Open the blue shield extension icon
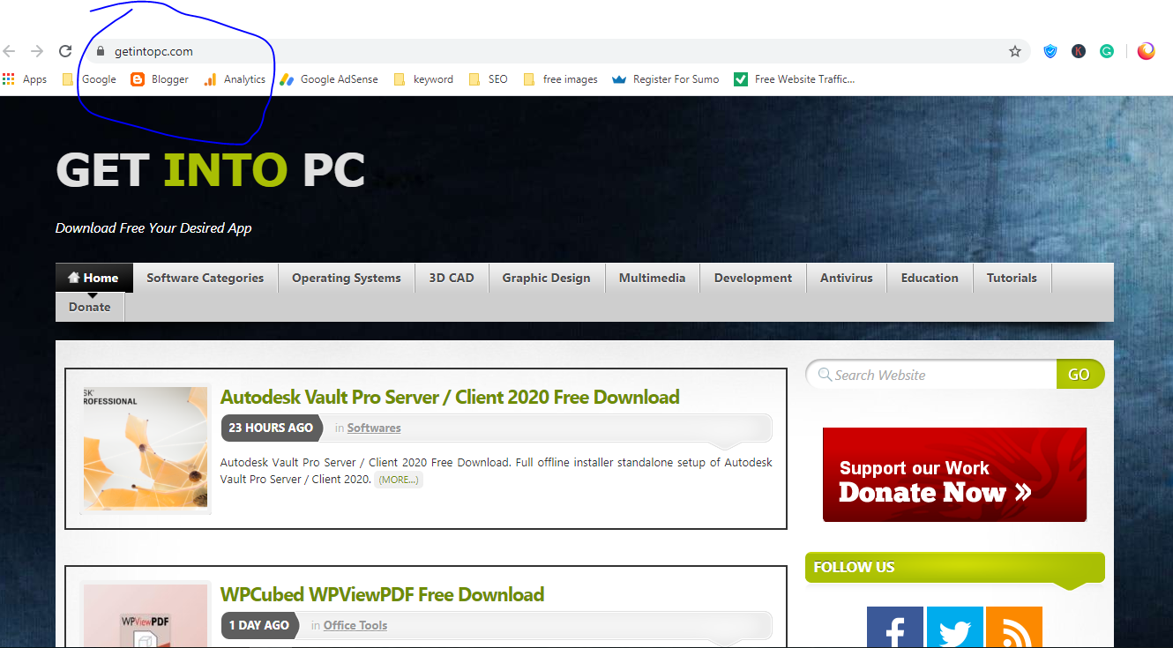The image size is (1173, 648). coord(1050,51)
